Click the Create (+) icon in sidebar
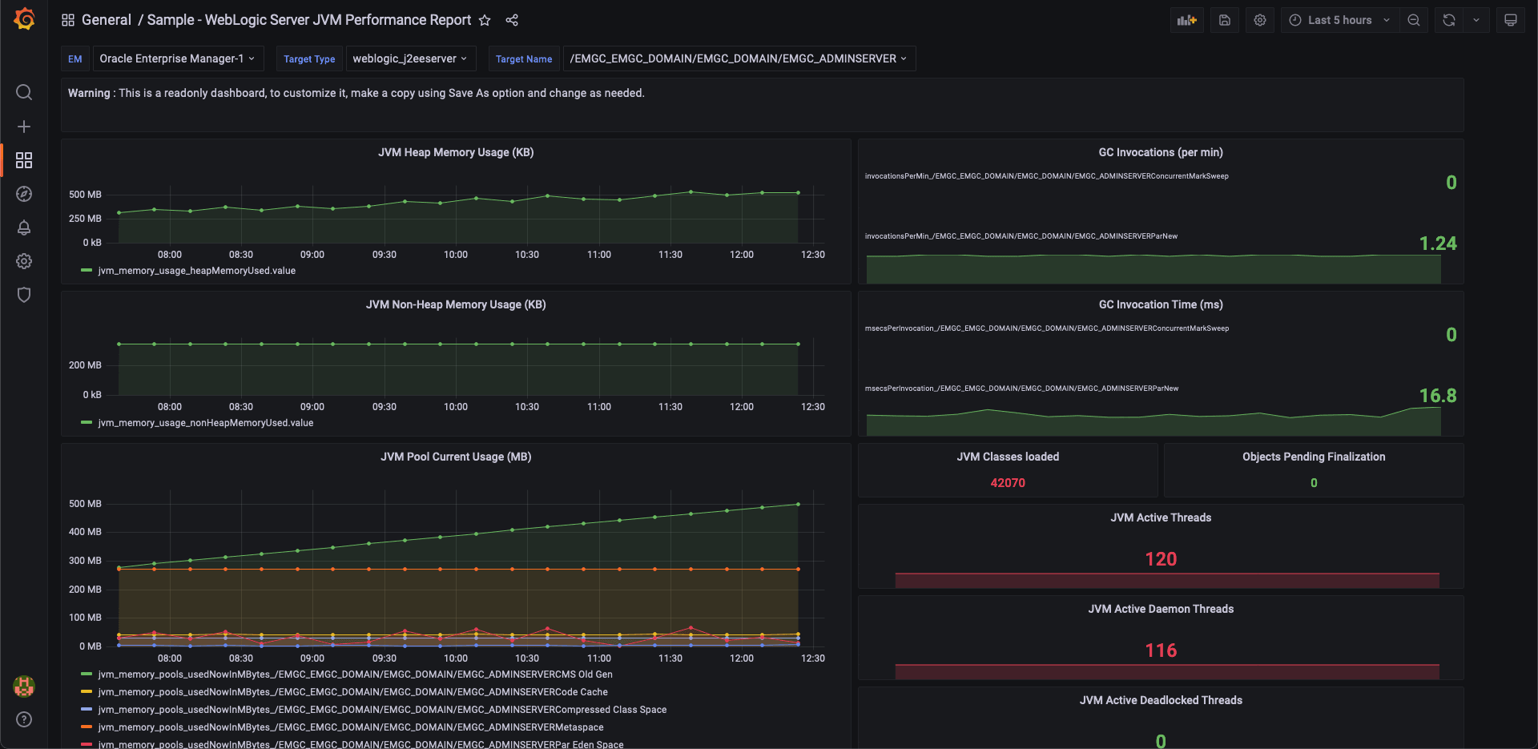This screenshot has width=1538, height=749. point(24,126)
